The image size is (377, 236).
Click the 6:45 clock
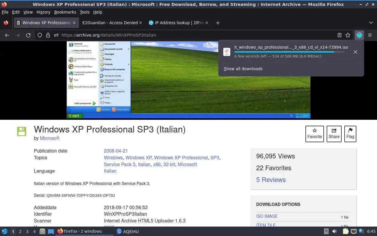coord(371,231)
